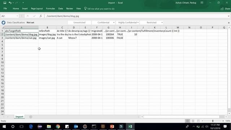This screenshot has width=231, height=130.
Task: Click cell containing absTargetPath
Action: (x=22, y=31)
